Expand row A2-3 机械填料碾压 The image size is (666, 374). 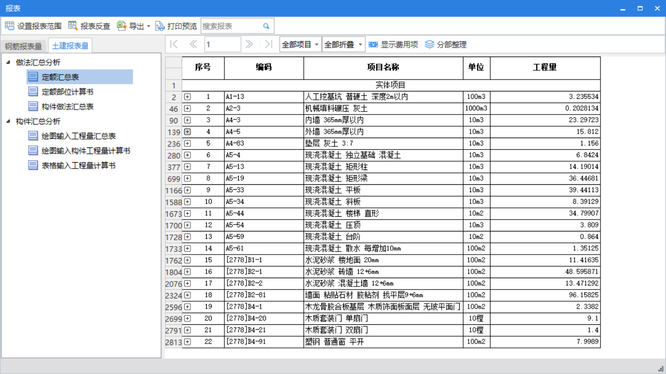(x=188, y=109)
